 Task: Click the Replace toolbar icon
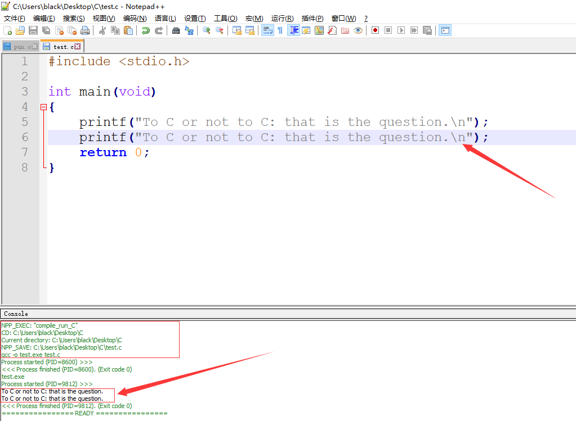click(189, 30)
